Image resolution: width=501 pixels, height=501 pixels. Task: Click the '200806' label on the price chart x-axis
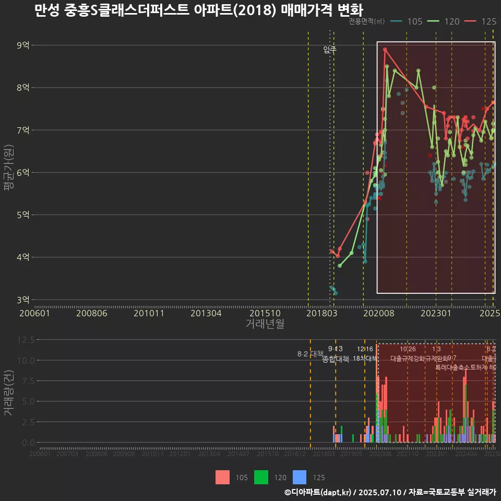[x=92, y=313]
